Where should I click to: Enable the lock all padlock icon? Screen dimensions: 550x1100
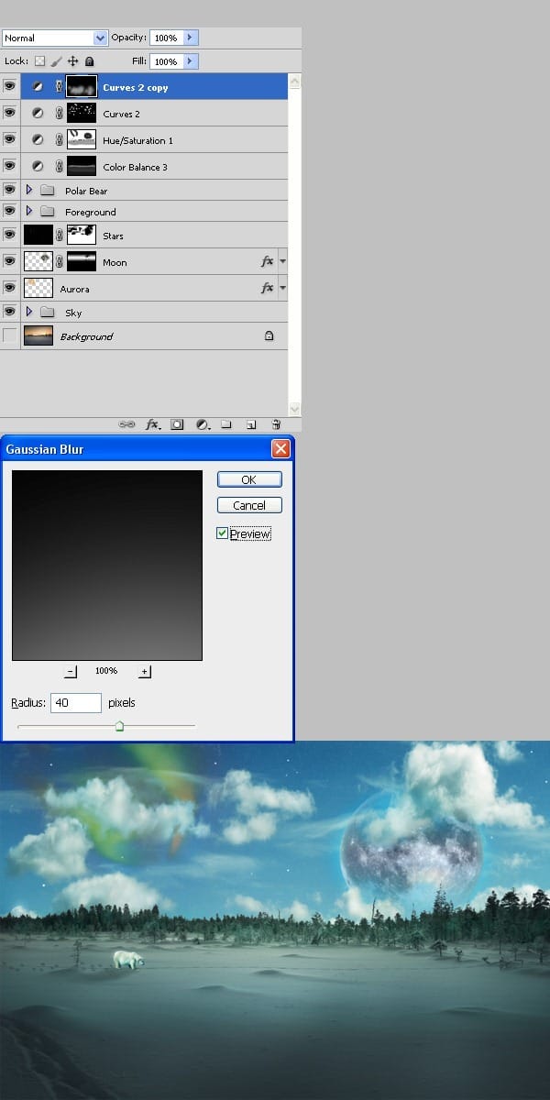click(x=89, y=61)
